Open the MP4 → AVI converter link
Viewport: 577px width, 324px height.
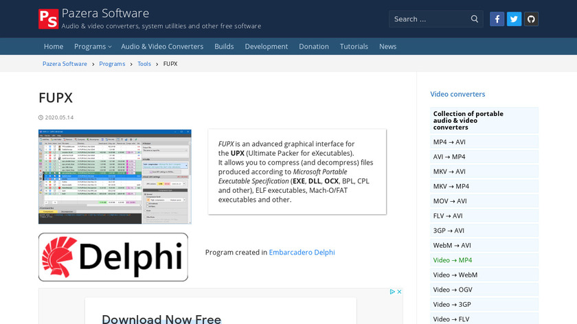click(x=484, y=142)
